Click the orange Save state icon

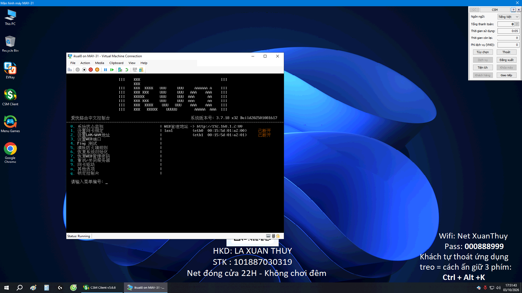point(97,70)
